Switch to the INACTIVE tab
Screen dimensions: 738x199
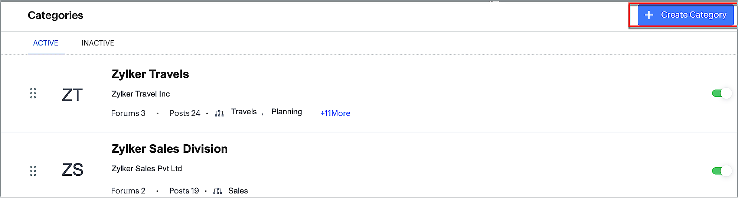98,43
